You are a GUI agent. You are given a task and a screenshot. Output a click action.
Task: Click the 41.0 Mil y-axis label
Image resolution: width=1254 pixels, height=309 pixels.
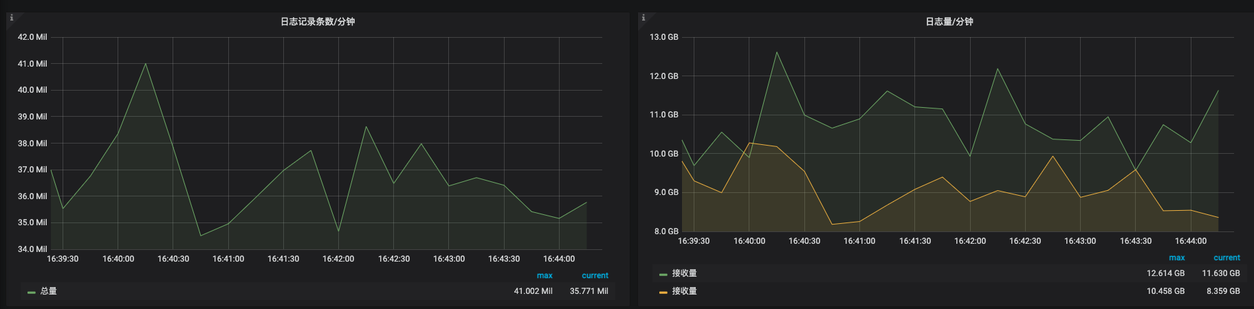[32, 64]
